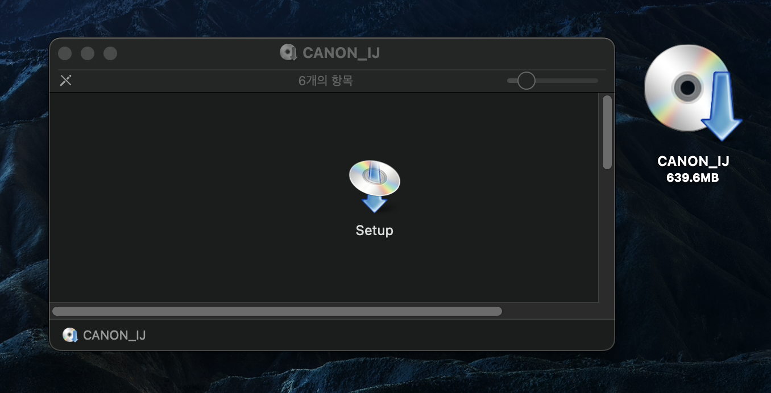Screen dimensions: 771x393
Task: Click the horizontal scrollbar in the CANON_IJ window
Action: (x=277, y=311)
